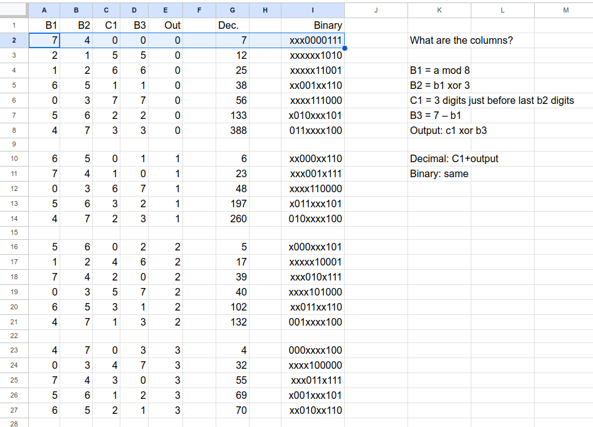Select column header G
593x427 pixels.
233,10
